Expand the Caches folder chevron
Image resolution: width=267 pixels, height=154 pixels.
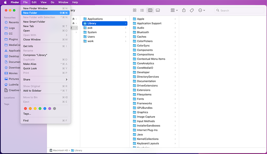[x=175, y=37]
